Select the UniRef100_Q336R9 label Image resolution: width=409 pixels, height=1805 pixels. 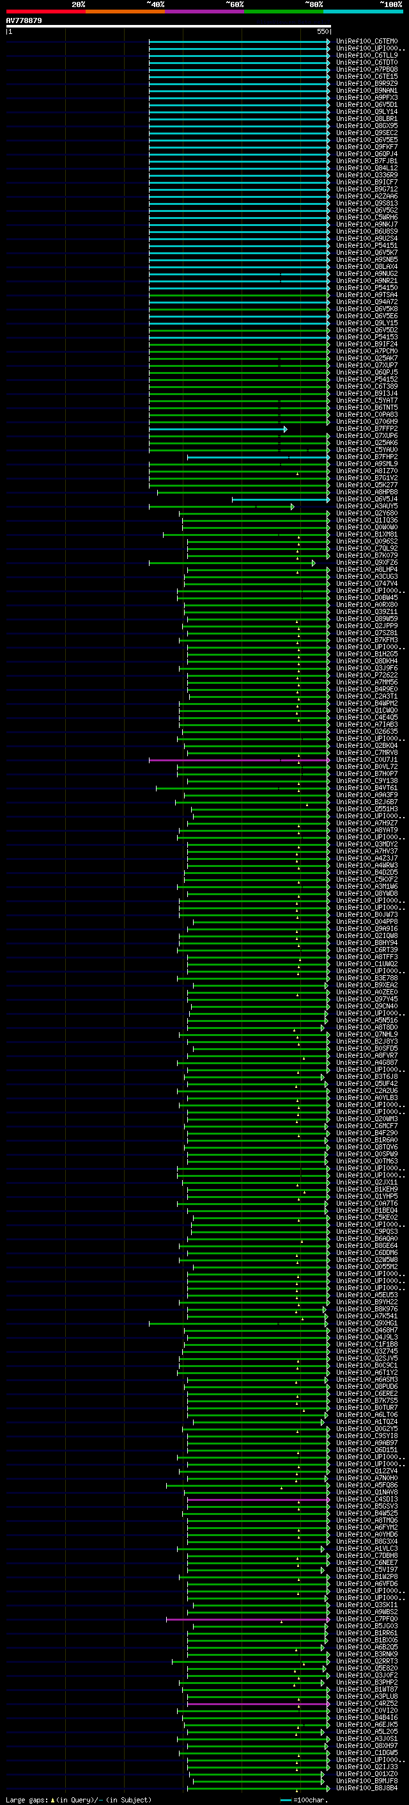tap(367, 175)
